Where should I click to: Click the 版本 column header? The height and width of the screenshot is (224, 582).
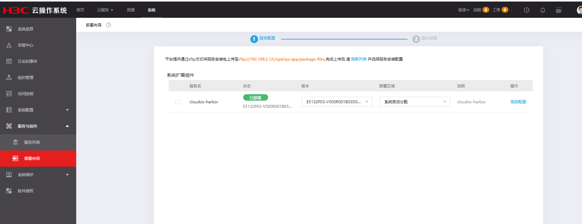click(305, 86)
